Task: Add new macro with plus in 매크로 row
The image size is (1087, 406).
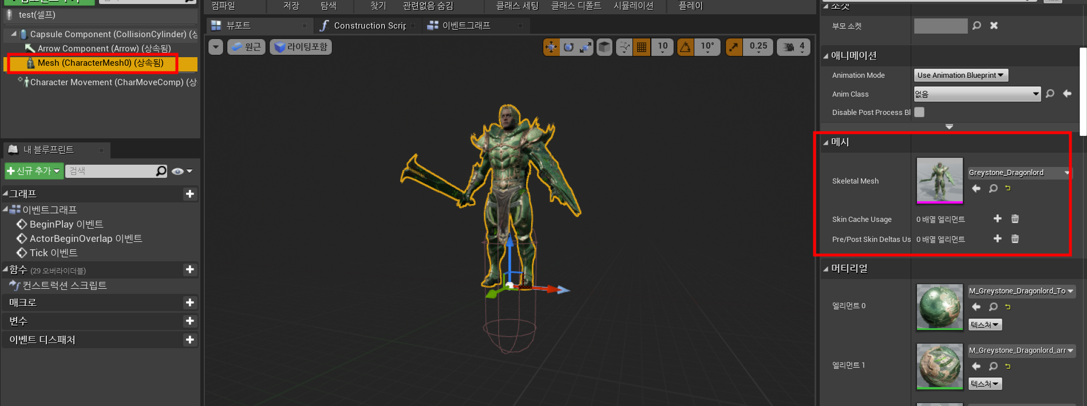Action: 190,302
